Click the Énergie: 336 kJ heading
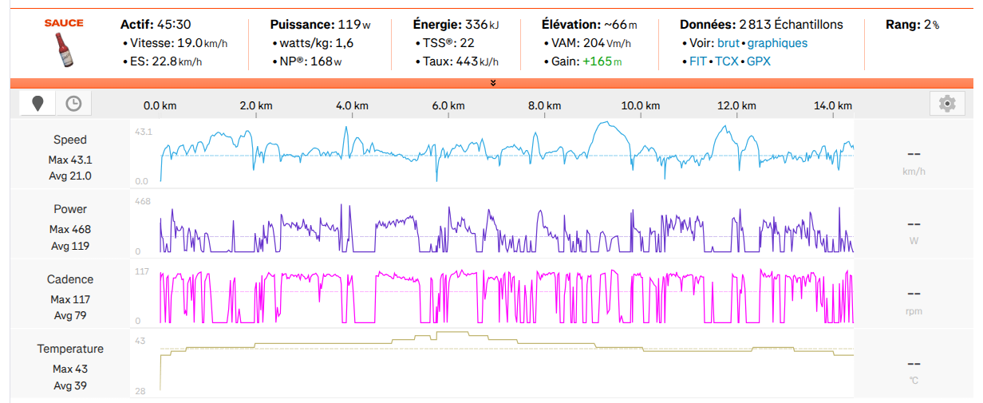 click(x=458, y=25)
